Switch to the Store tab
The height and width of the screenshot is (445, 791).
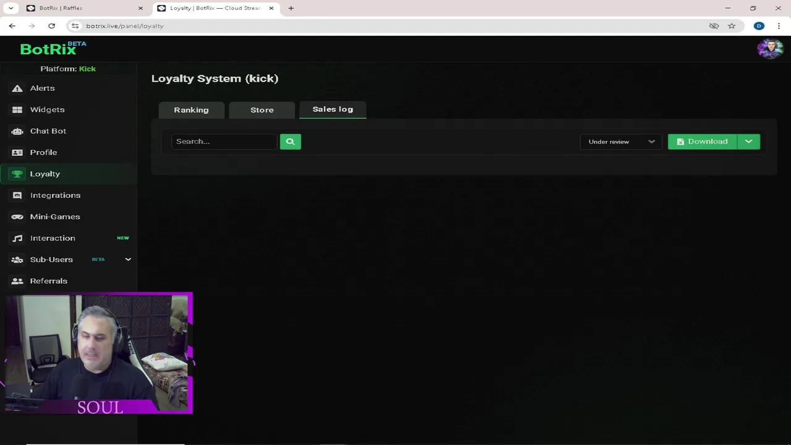262,110
